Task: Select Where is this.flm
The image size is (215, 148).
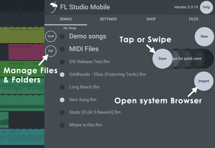Action: pos(85,125)
